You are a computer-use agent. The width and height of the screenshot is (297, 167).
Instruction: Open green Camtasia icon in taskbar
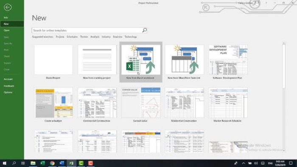tap(81, 163)
